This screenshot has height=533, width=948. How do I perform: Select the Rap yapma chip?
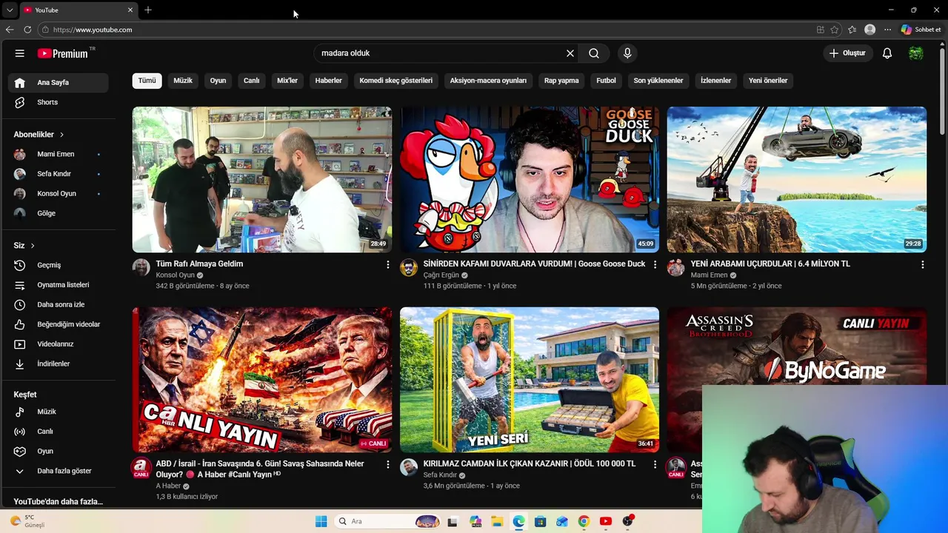561,81
